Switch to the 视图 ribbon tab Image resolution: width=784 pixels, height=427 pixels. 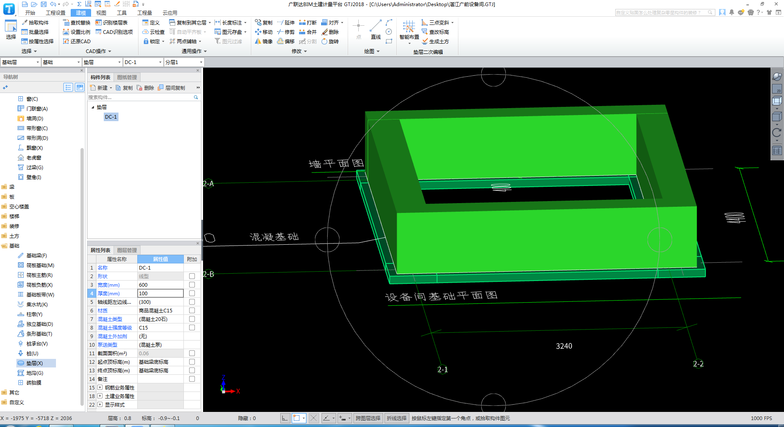tap(101, 13)
